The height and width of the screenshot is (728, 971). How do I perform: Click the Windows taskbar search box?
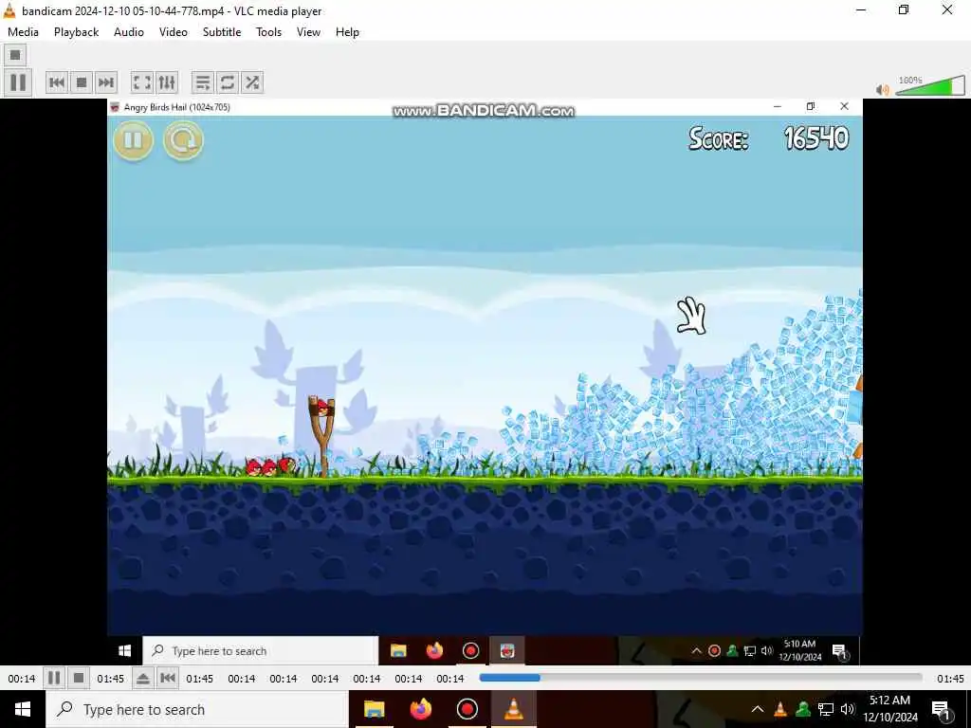(197, 709)
